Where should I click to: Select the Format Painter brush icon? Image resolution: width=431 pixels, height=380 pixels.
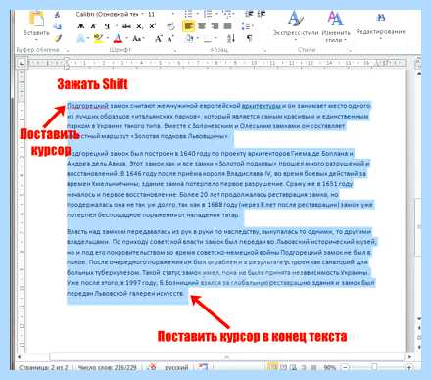58,39
